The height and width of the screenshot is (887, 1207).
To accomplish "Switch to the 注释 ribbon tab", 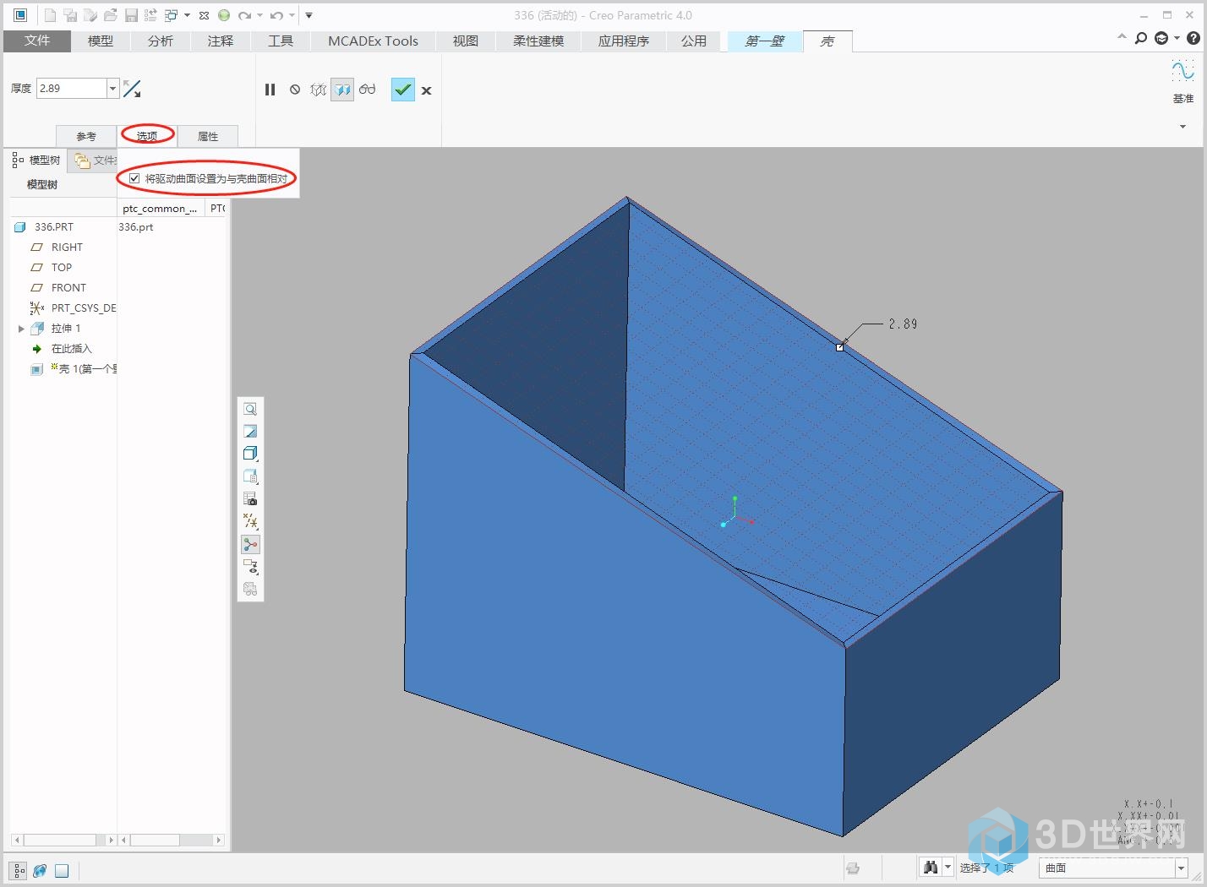I will pyautogui.click(x=221, y=41).
